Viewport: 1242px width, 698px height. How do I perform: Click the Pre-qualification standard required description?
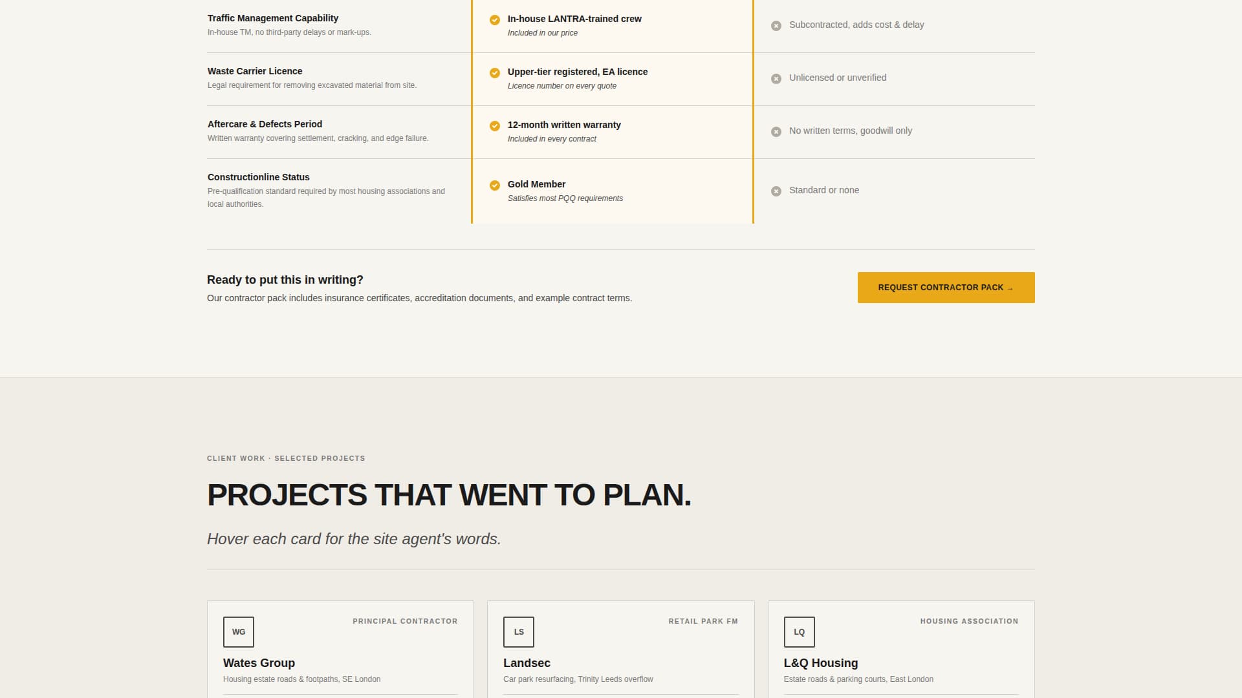[x=326, y=198]
